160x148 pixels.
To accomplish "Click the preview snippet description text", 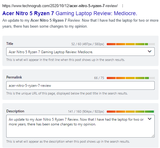I will tap(80, 23).
